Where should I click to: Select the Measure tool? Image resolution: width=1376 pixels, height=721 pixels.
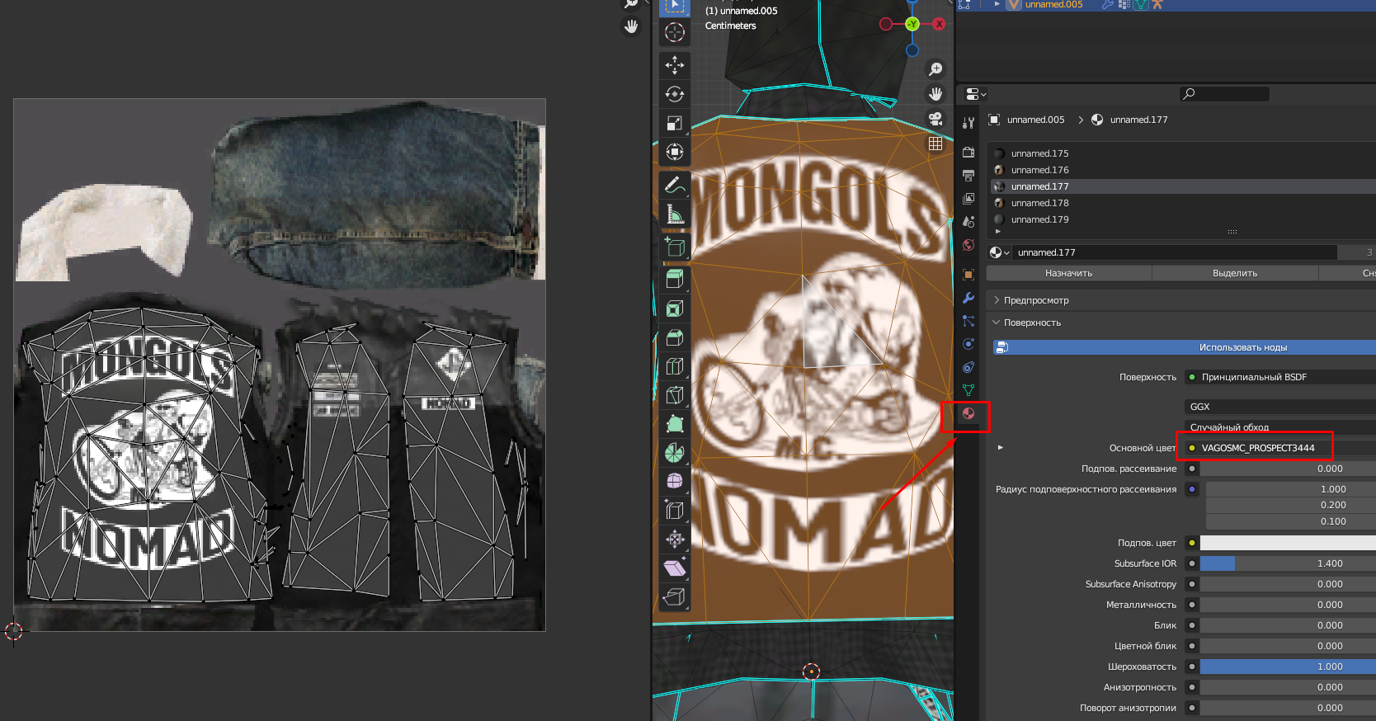tap(675, 214)
